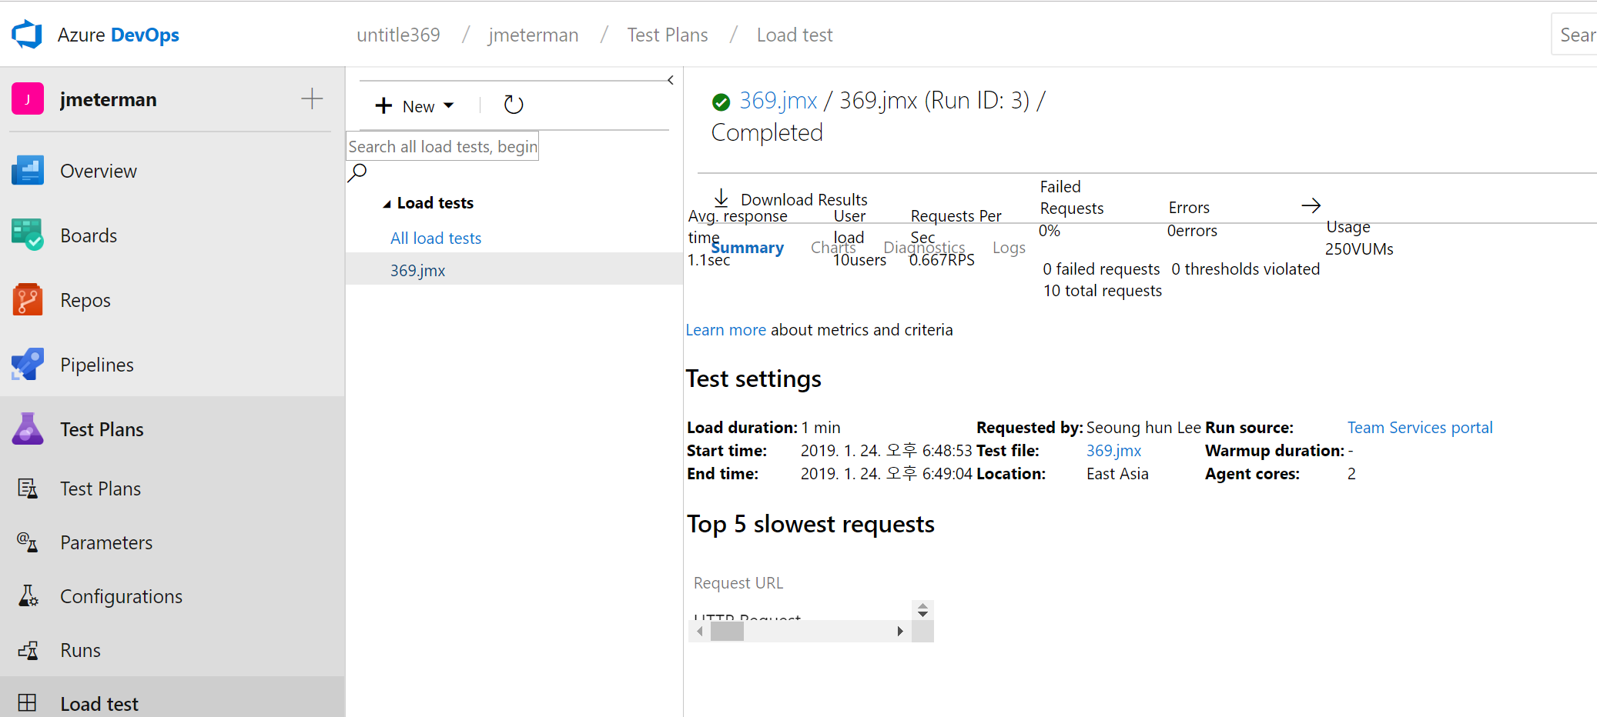This screenshot has height=717, width=1597.
Task: Collapse the Load tests tree node
Action: (x=387, y=204)
